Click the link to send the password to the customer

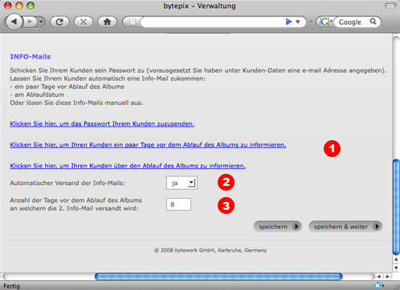pyautogui.click(x=102, y=124)
